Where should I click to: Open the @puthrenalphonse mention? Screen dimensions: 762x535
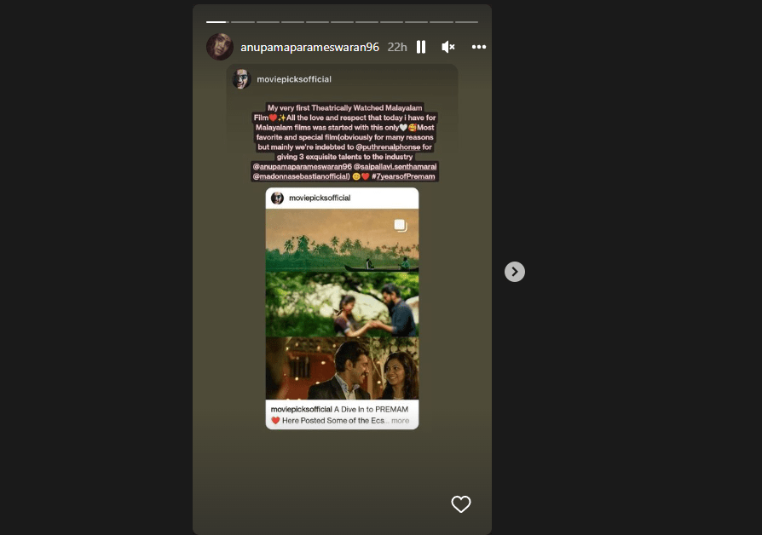(x=388, y=147)
